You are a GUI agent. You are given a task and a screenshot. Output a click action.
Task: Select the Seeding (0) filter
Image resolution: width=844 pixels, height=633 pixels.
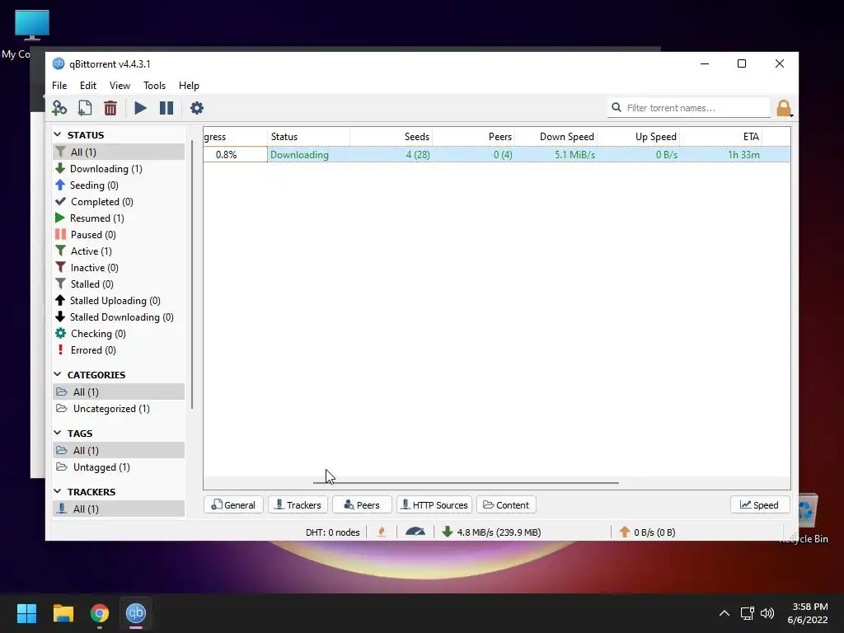pos(119,185)
